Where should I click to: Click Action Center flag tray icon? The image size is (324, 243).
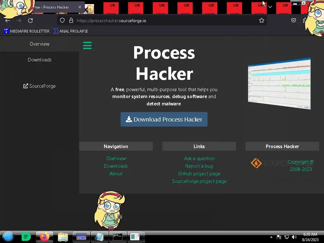(x=279, y=237)
